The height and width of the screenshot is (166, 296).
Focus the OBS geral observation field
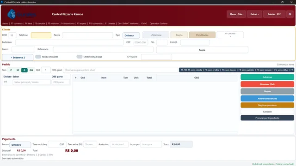120,70
